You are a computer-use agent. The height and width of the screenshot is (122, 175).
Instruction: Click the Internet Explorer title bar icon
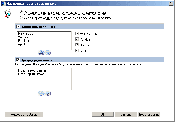(x=4, y=4)
